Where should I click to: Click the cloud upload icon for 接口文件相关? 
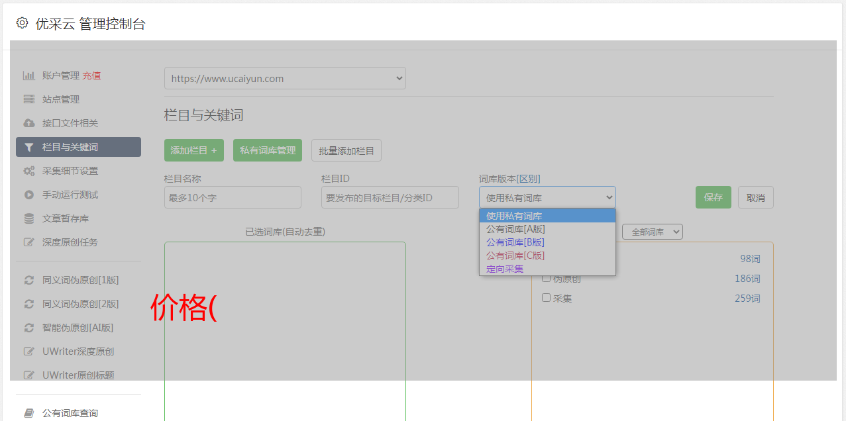[29, 123]
